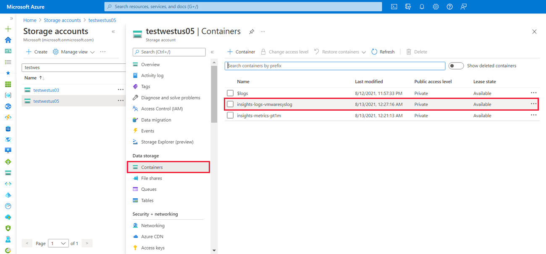Open portal settings gear icon
Viewport: 546px width, 254px height.
click(436, 7)
